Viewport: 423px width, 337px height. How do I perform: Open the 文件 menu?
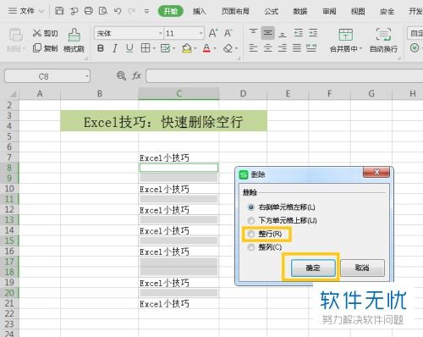pos(22,11)
